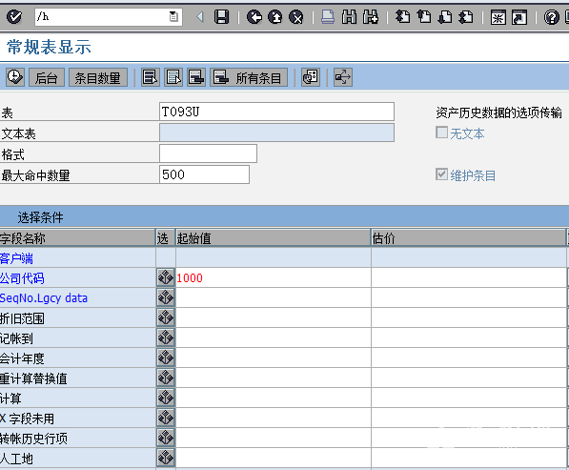Click the green Back arrow icon

pos(254,17)
